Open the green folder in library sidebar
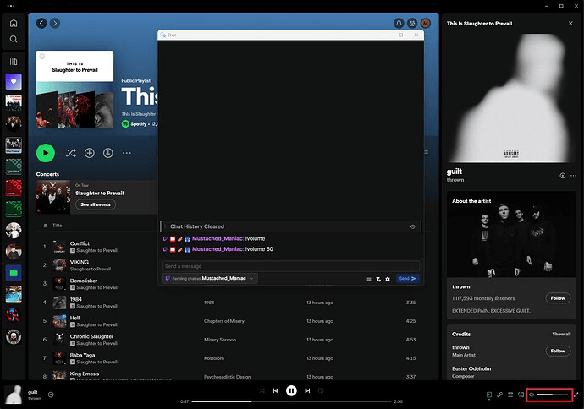The image size is (584, 409). tap(14, 273)
